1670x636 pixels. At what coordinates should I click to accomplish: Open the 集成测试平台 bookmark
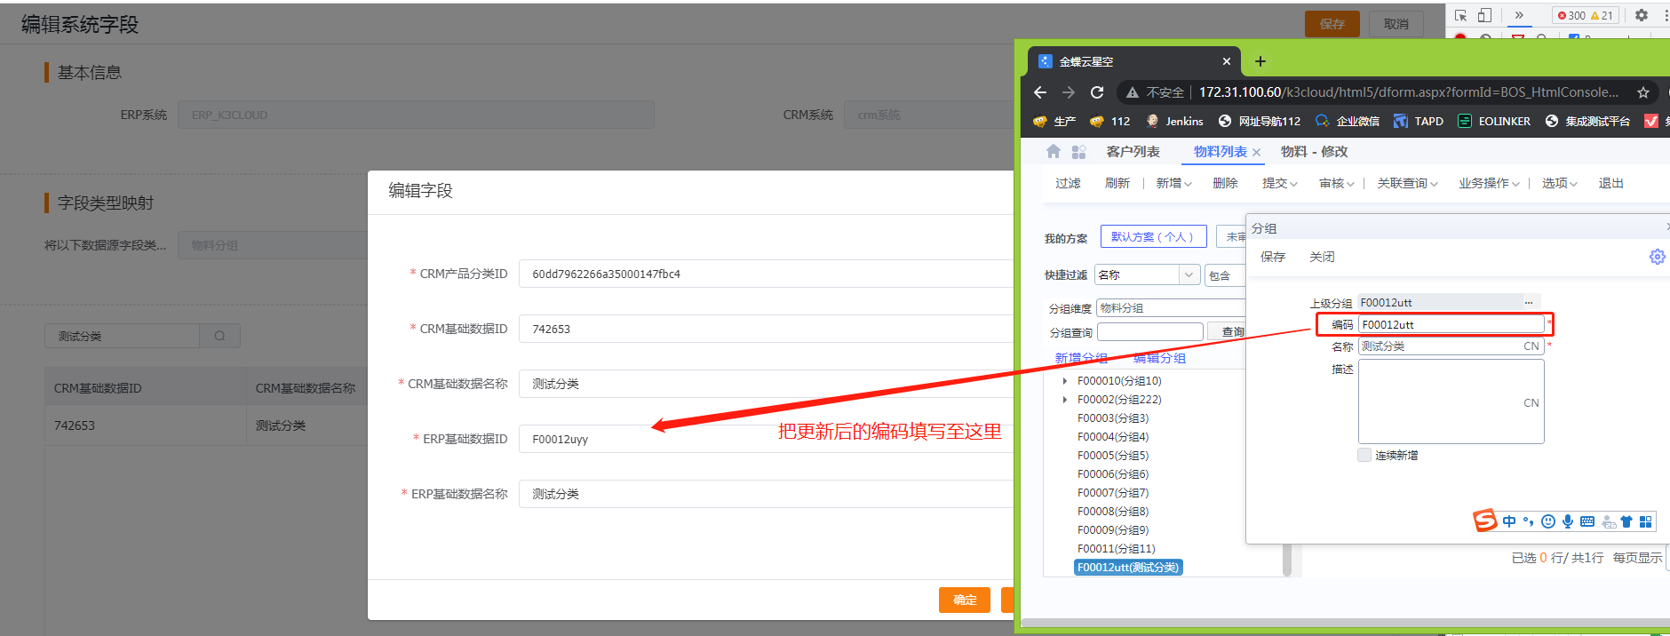tap(1588, 121)
